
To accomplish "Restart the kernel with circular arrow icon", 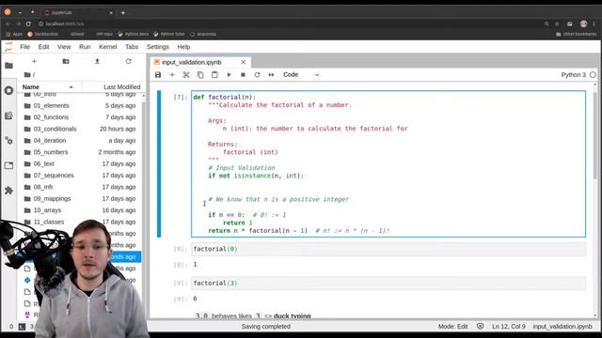I will tap(257, 75).
